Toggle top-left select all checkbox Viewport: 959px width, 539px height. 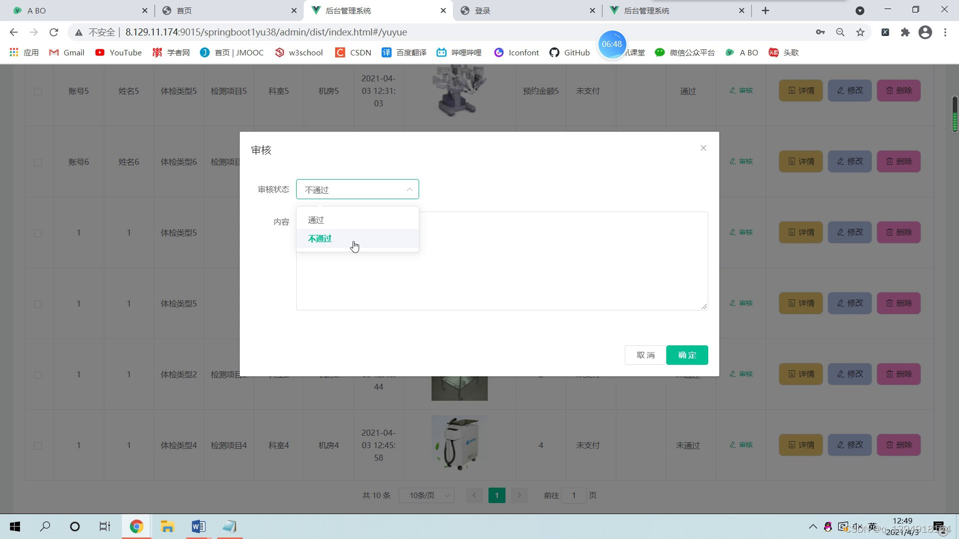(37, 90)
